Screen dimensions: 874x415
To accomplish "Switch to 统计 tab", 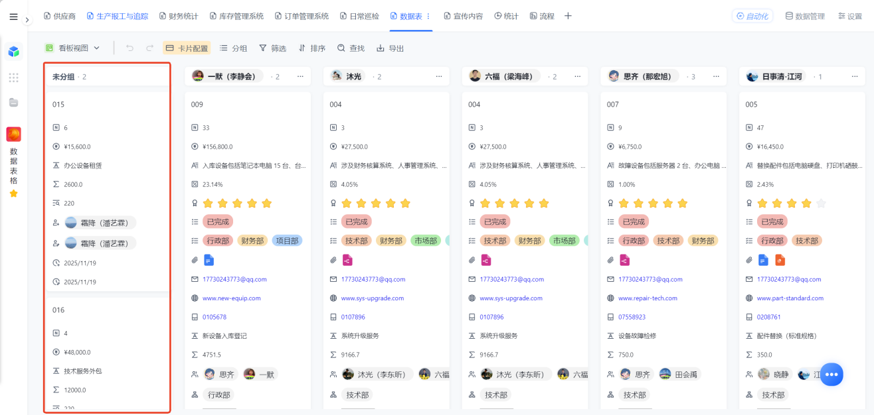I will 506,16.
